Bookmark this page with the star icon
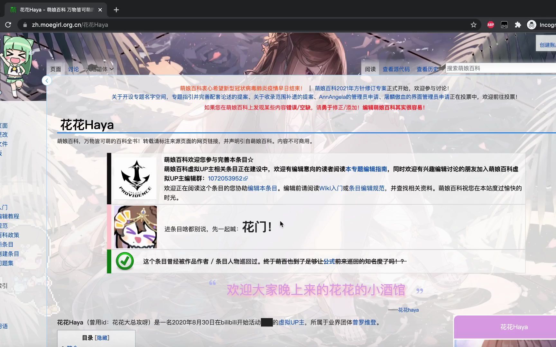 pyautogui.click(x=473, y=25)
